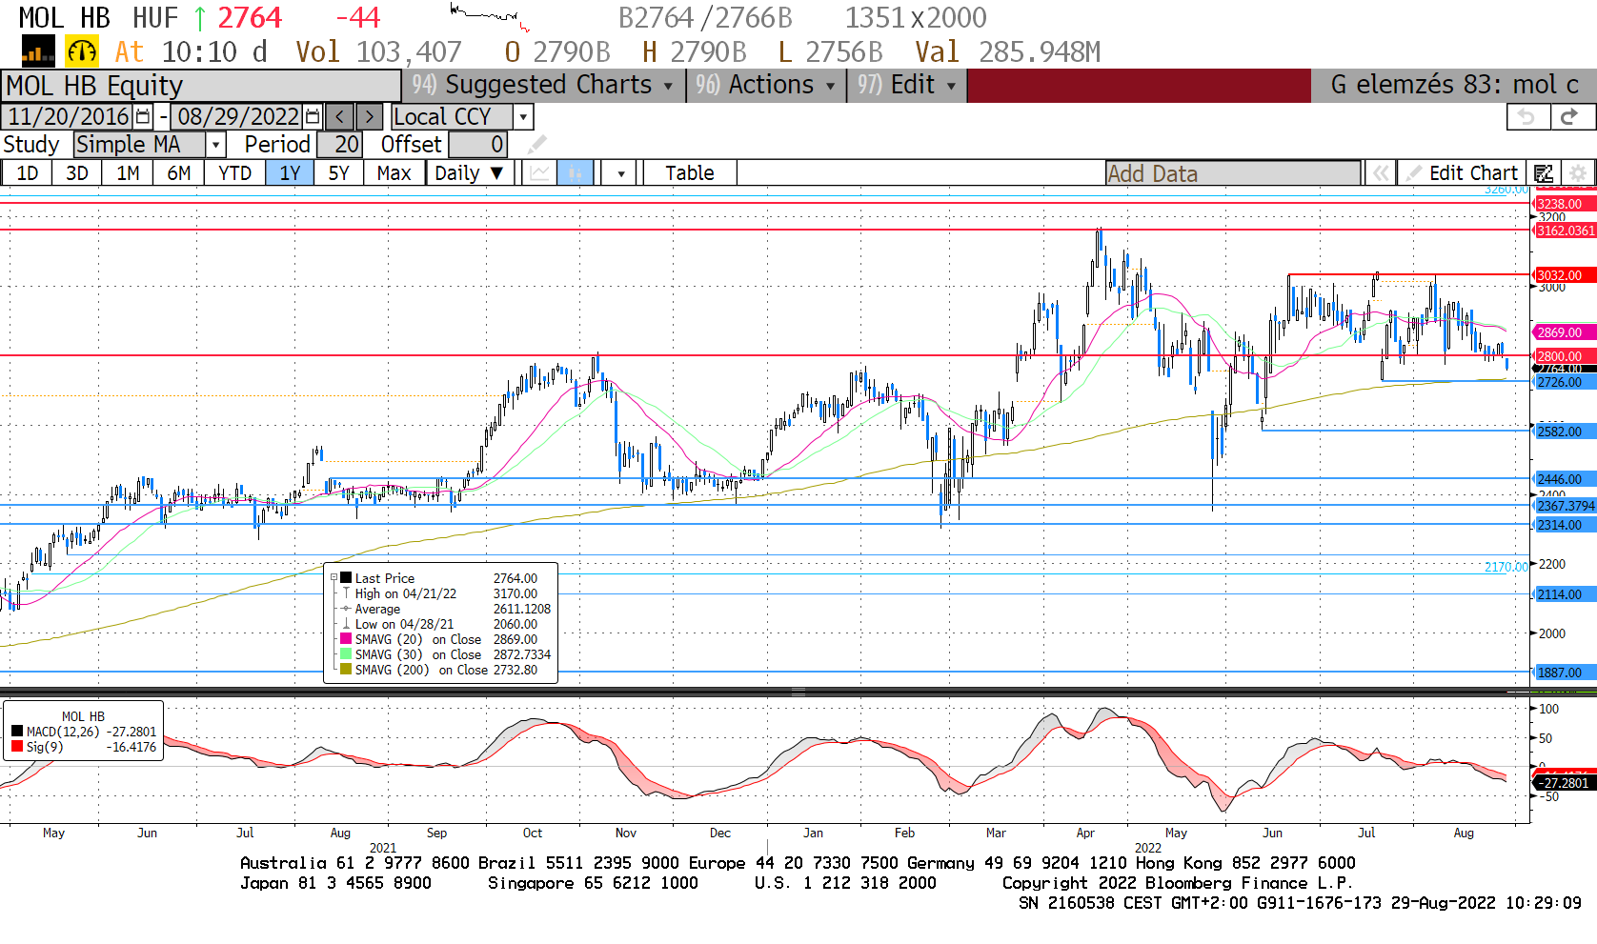The image size is (1597, 944).
Task: Click the -27.2801 MACD value label
Action: pyautogui.click(x=1565, y=783)
